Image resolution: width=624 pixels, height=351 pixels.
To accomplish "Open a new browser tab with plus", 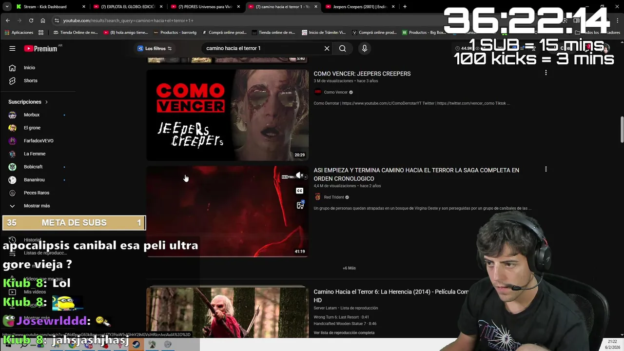I will 405,7.
